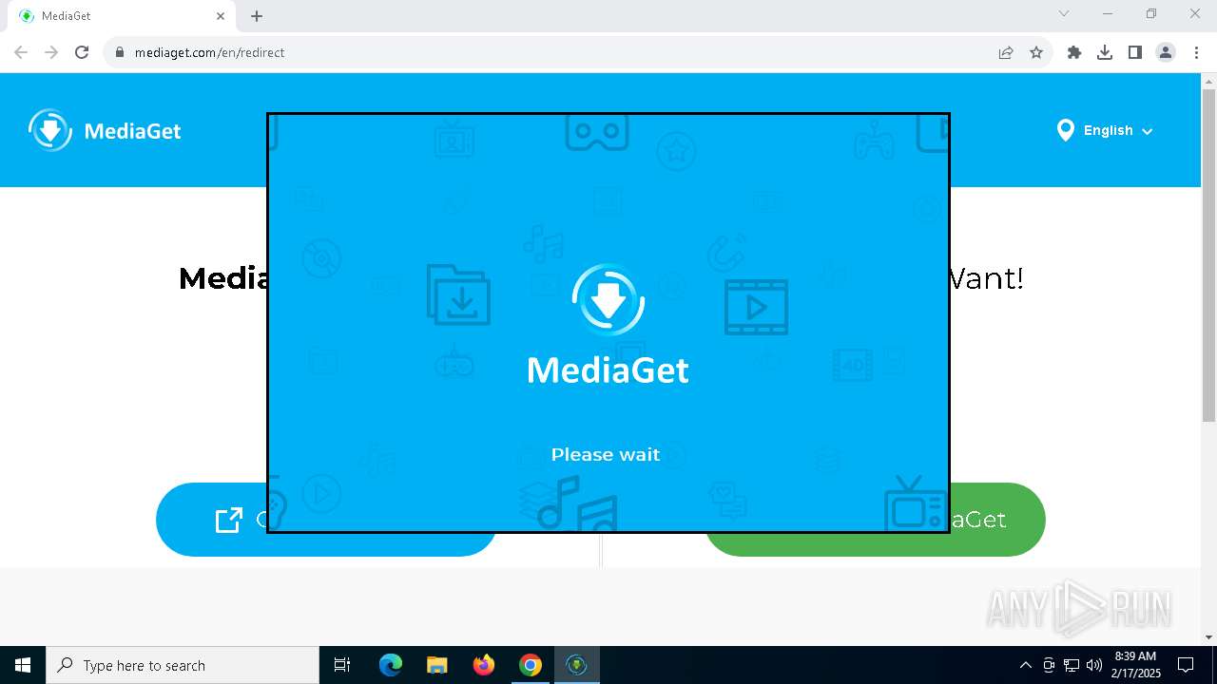
Task: Reload the MediaGet page
Action: click(82, 52)
